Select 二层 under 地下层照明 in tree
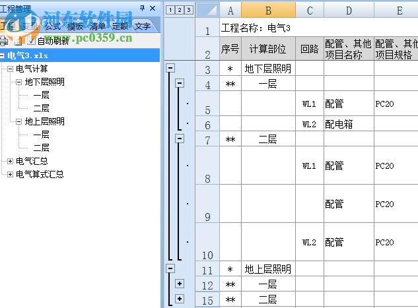 click(x=42, y=108)
